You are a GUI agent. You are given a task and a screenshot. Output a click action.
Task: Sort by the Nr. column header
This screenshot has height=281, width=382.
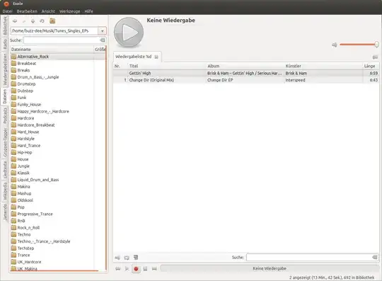120,66
